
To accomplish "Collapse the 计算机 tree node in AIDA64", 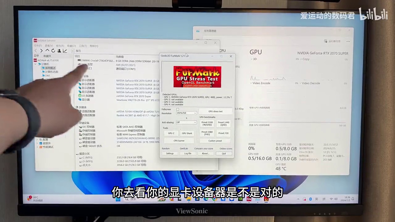I will coord(35,64).
